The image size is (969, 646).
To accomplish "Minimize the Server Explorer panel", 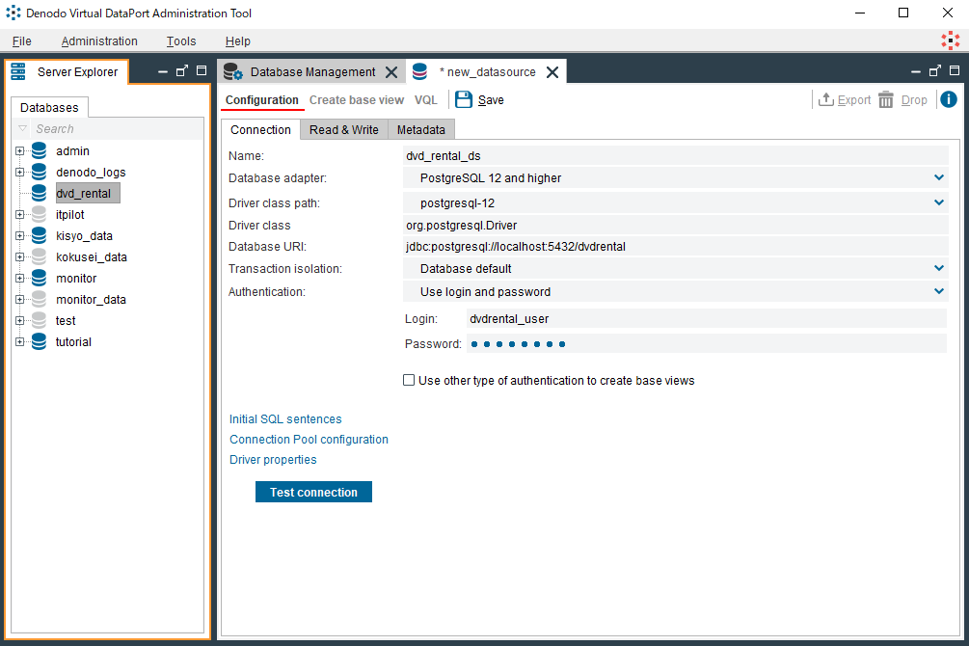I will point(163,71).
